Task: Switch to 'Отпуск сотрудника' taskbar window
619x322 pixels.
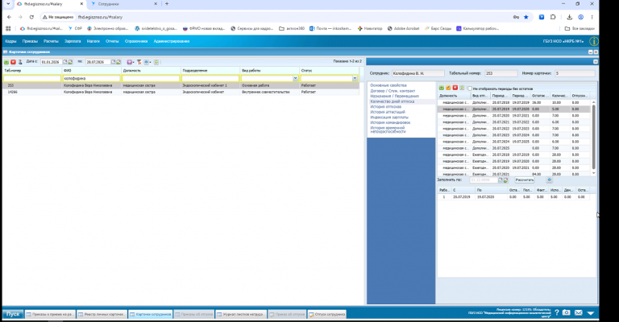Action: point(327,314)
